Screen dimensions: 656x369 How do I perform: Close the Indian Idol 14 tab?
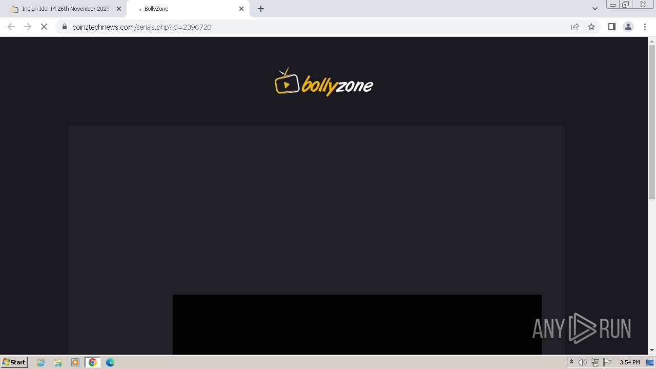pos(119,9)
